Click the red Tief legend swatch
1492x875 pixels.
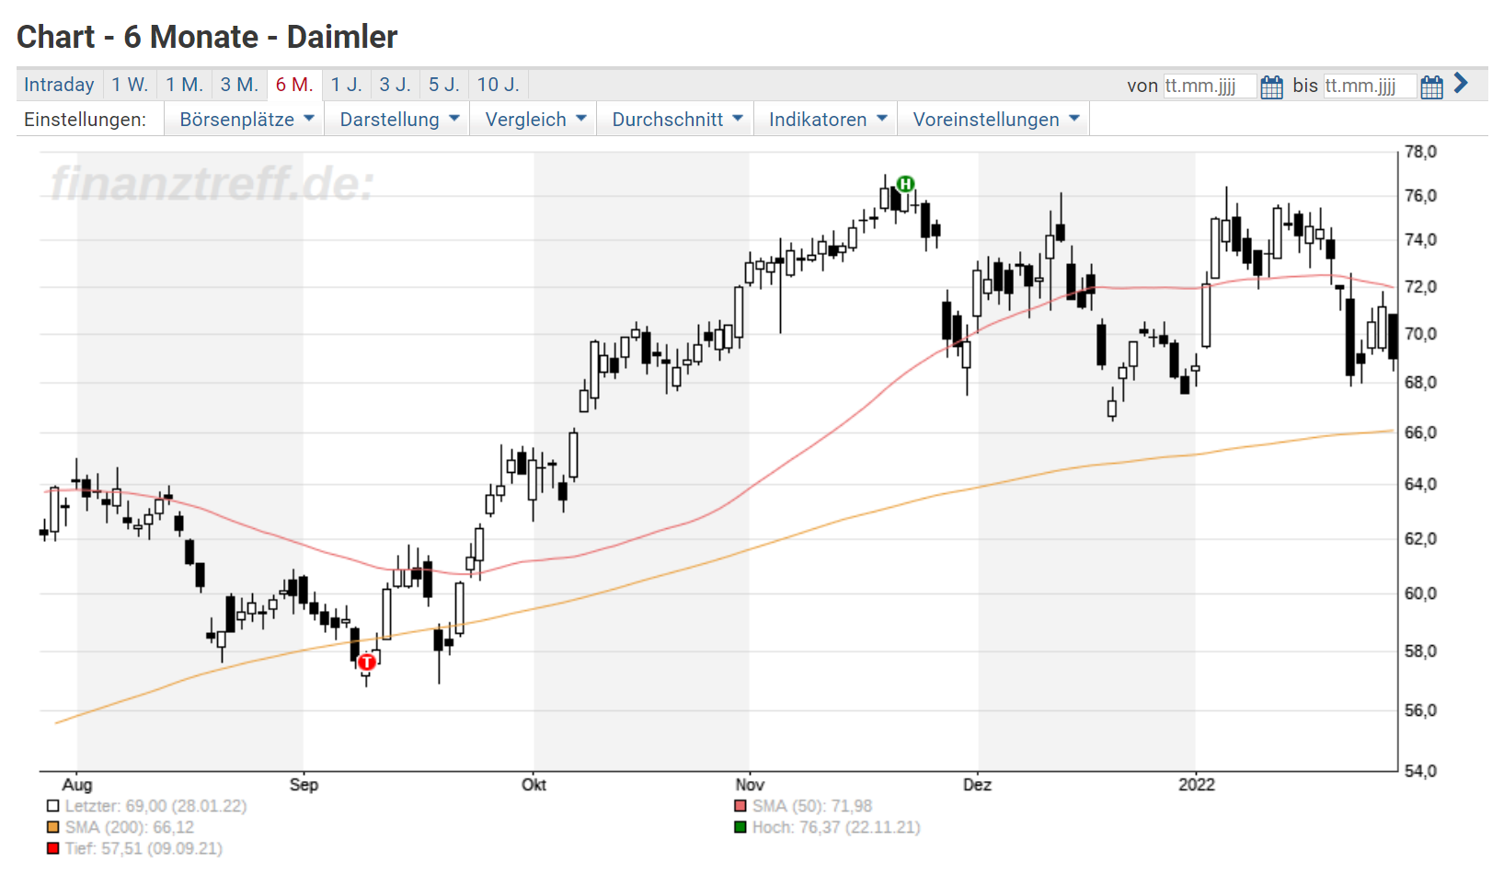(52, 848)
